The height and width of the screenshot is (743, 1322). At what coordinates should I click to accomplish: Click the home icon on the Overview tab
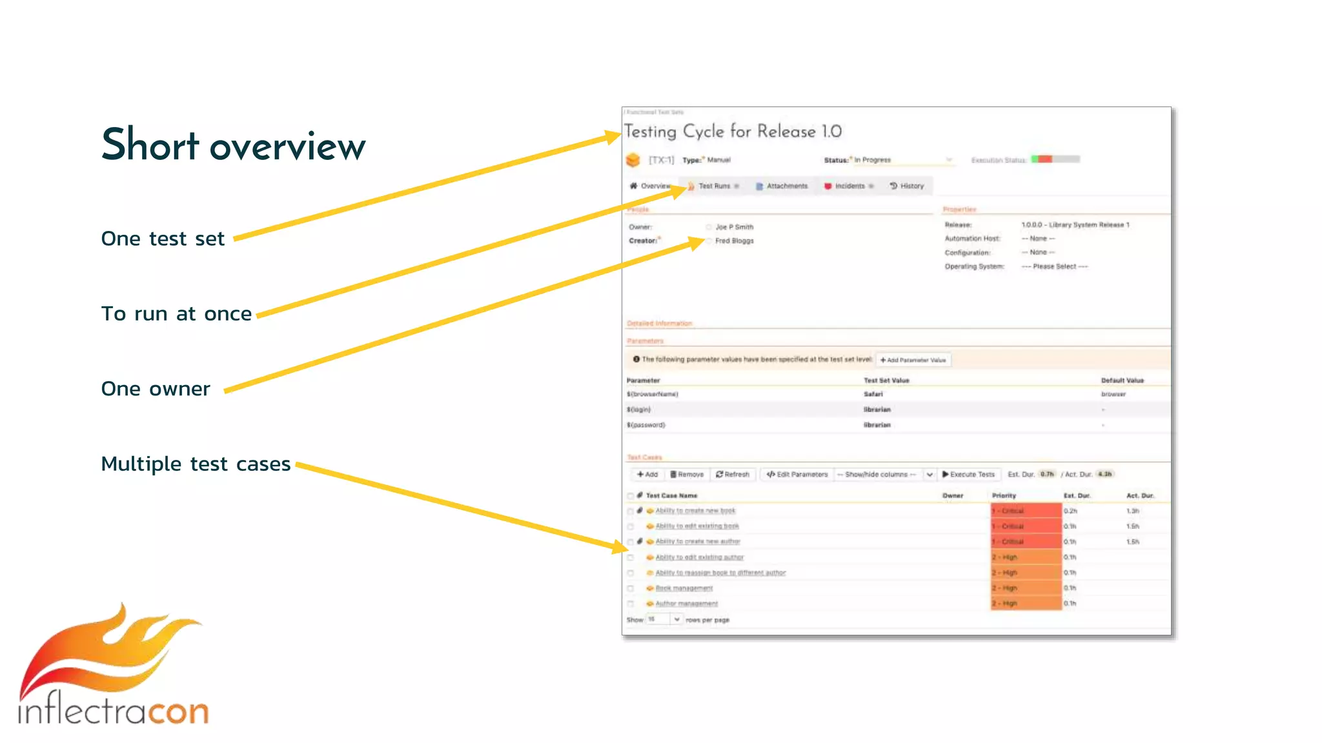coord(633,186)
